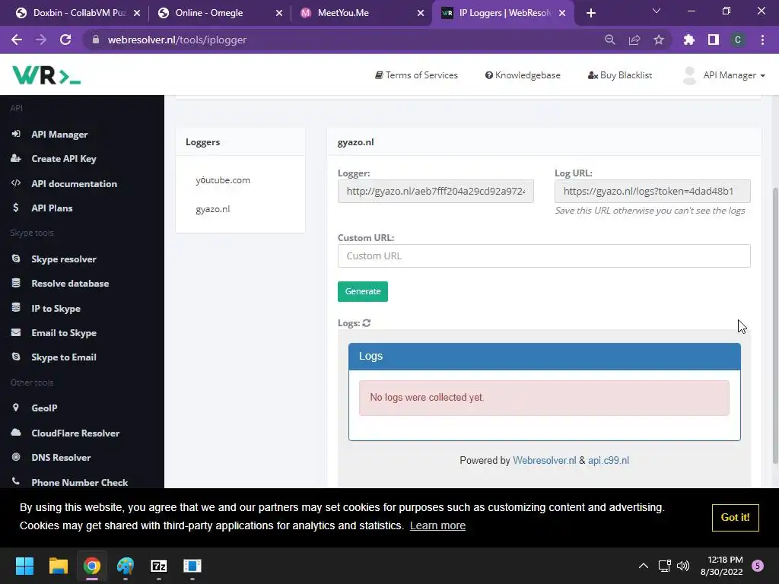Open the tab search chevron
This screenshot has width=779, height=584.
point(657,11)
